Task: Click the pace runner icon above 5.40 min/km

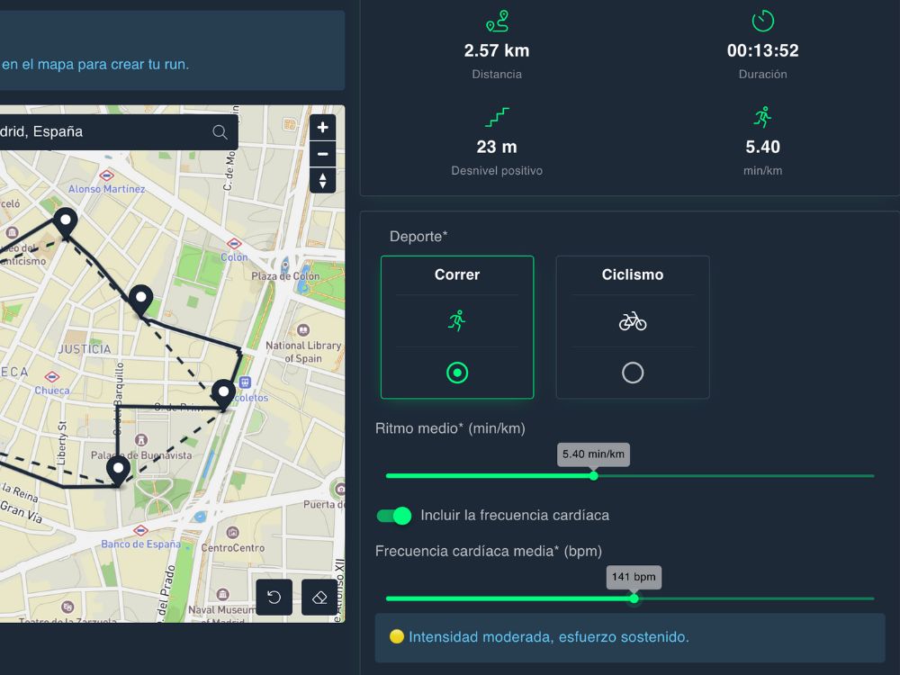Action: click(762, 115)
